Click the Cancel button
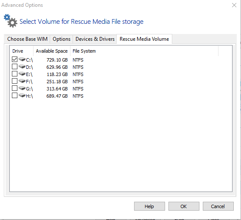Viewport: 241px width, 220px height. [218, 206]
